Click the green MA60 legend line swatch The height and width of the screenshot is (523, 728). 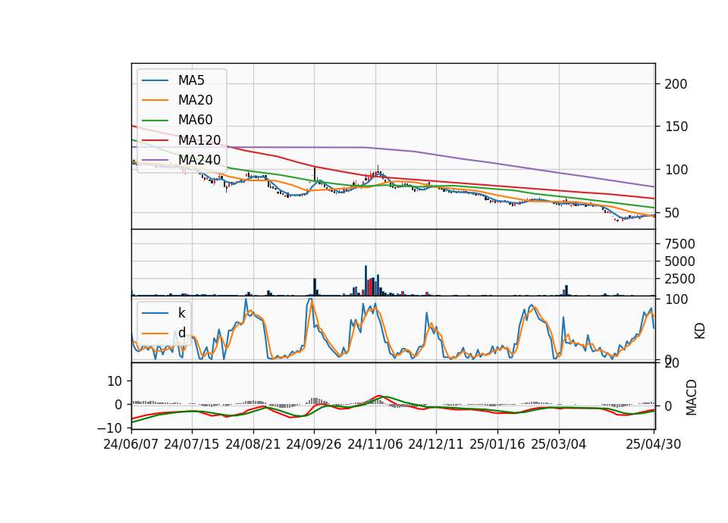pos(155,121)
